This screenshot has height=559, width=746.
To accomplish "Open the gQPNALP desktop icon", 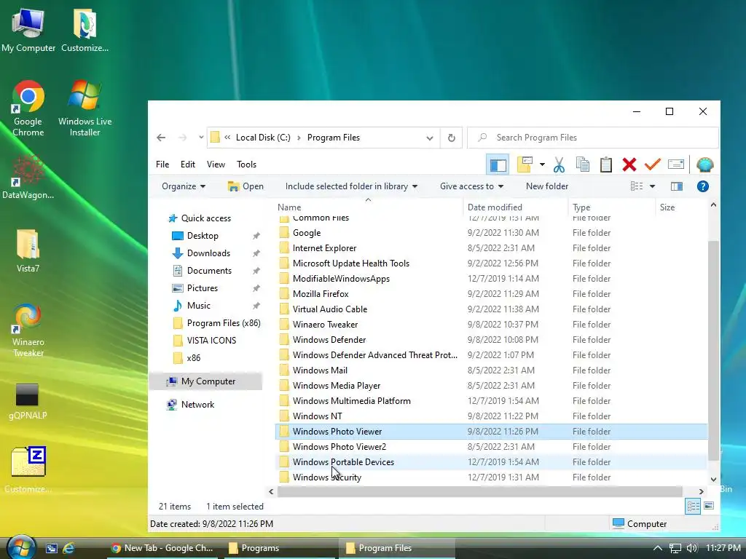I will pyautogui.click(x=28, y=402).
